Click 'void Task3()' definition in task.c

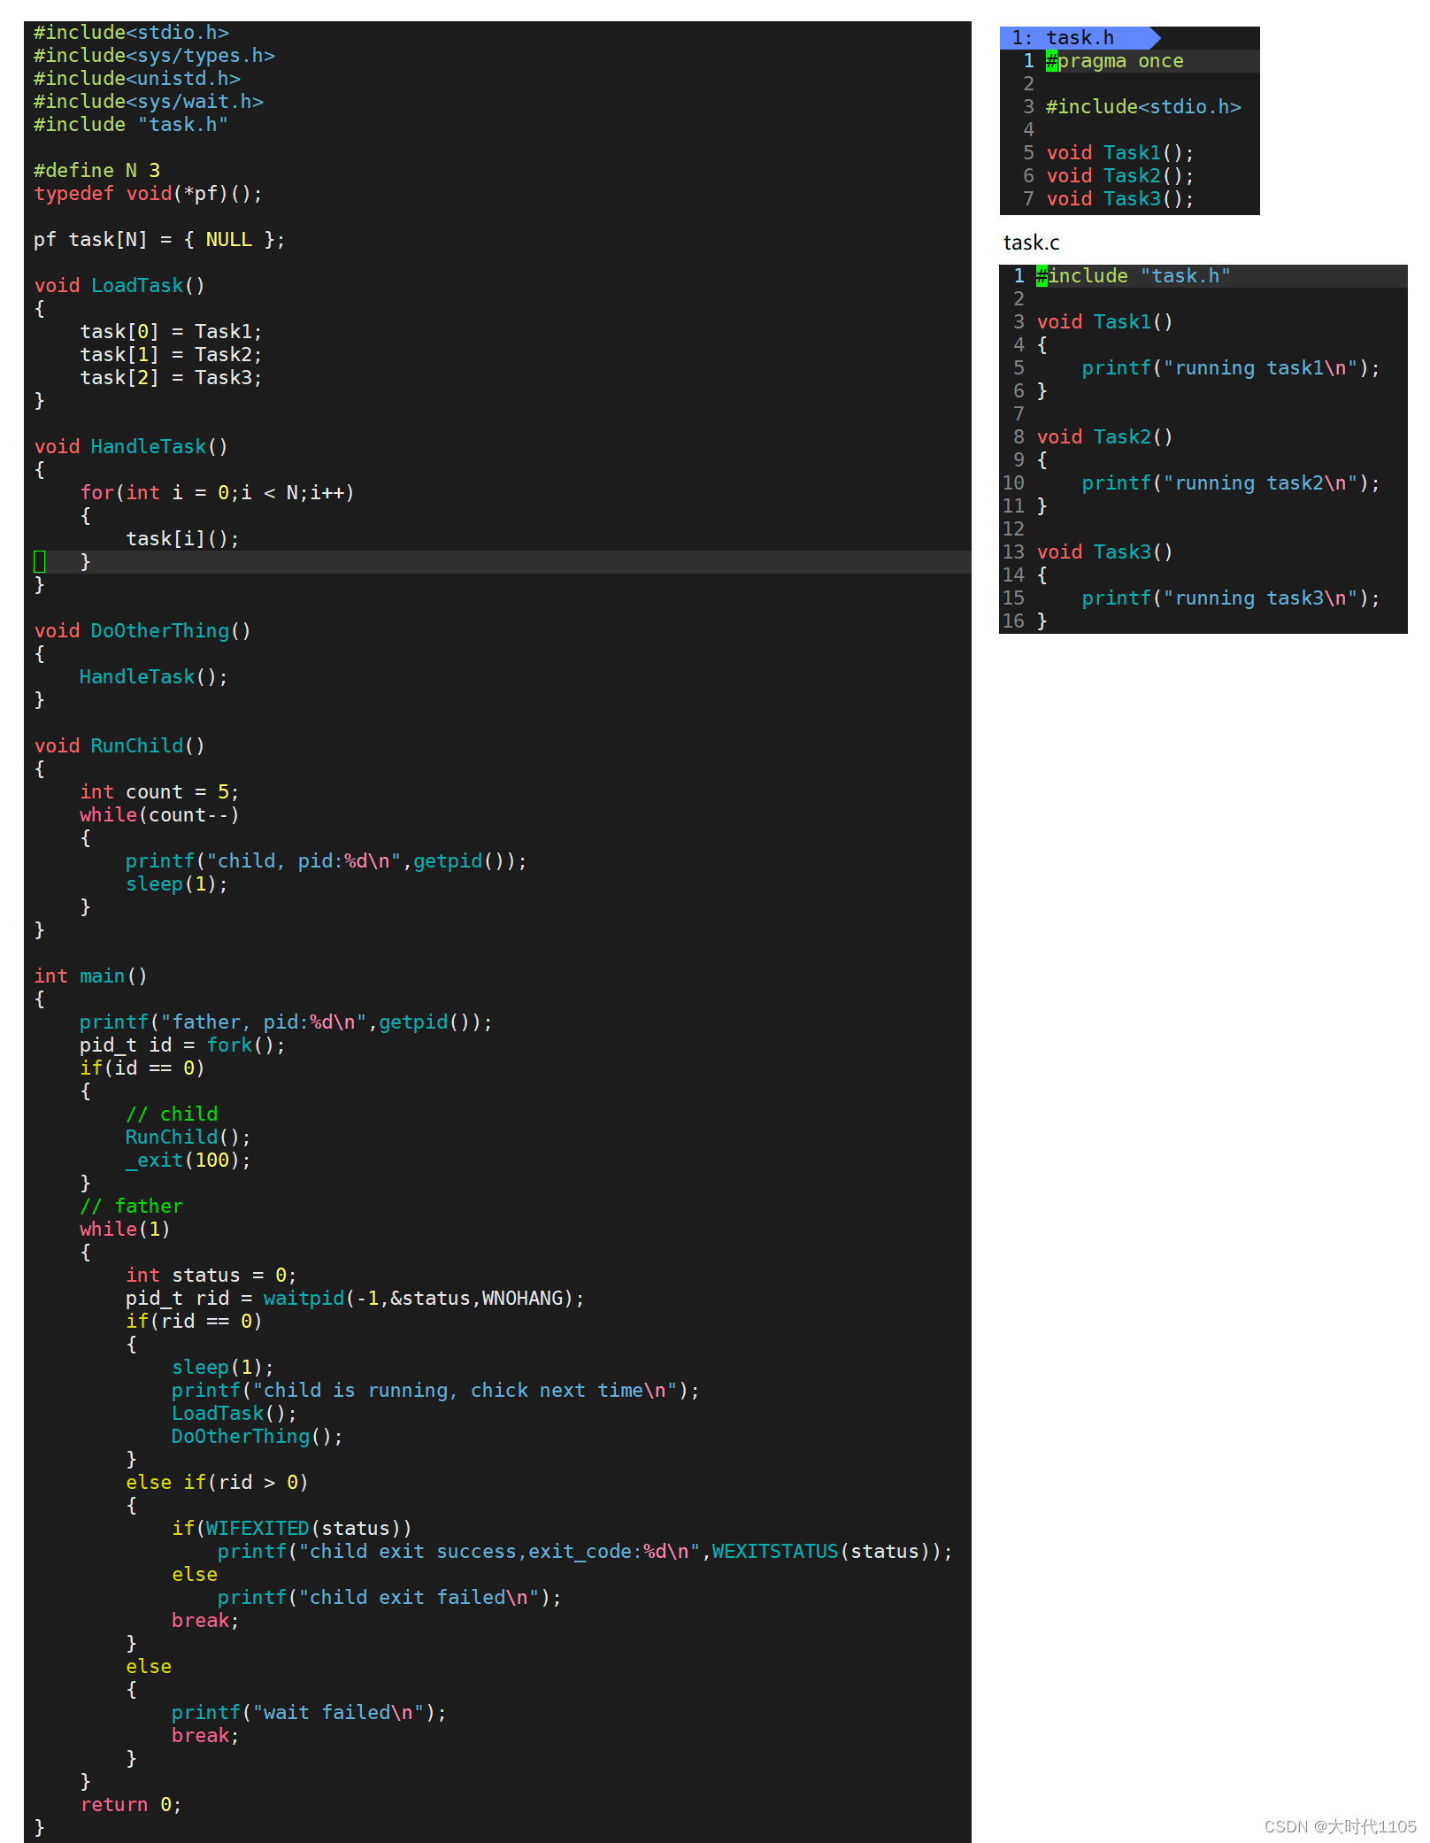[x=1105, y=552]
